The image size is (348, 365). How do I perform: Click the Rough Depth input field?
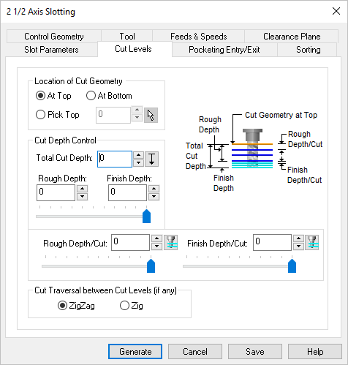point(56,192)
